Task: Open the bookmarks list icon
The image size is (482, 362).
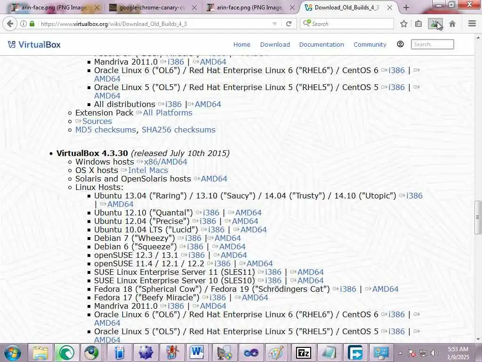Action: pyautogui.click(x=418, y=24)
